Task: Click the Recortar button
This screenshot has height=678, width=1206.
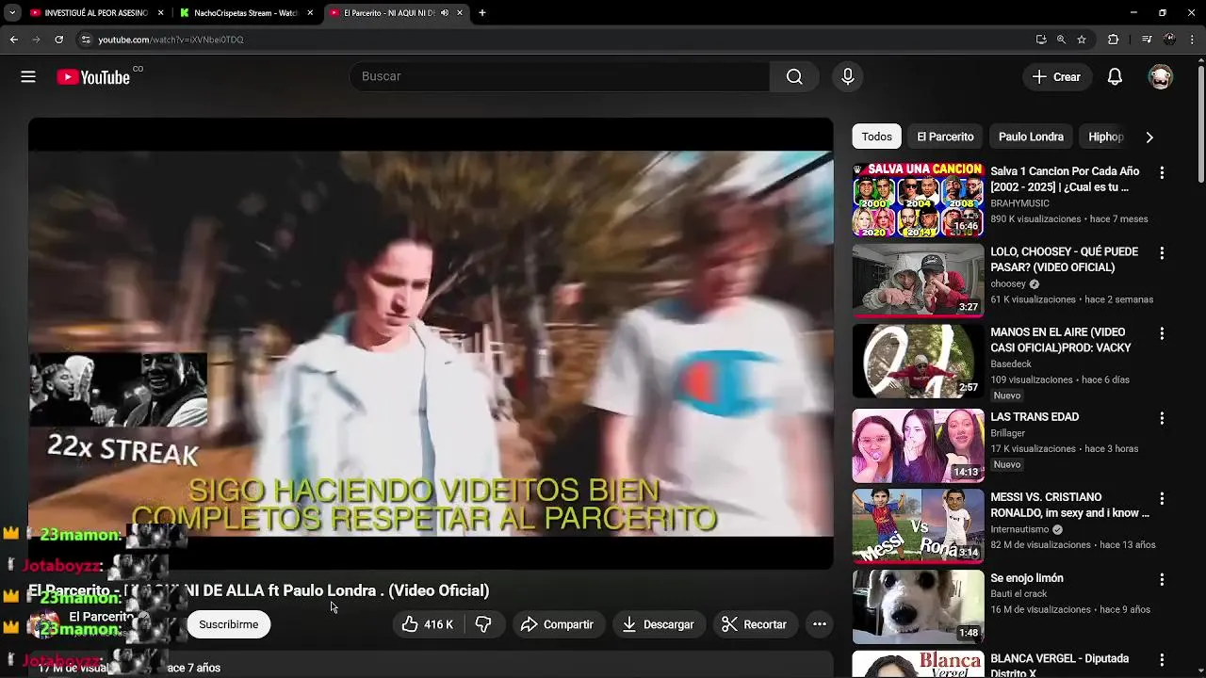Action: click(x=754, y=624)
